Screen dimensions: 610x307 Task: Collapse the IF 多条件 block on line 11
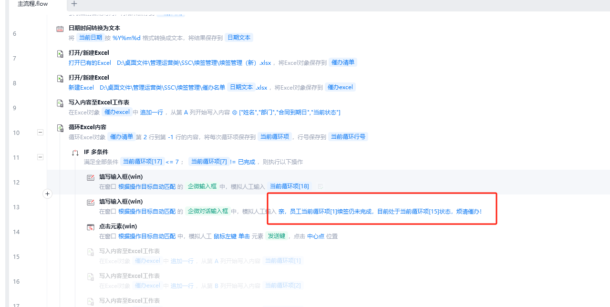(x=40, y=157)
